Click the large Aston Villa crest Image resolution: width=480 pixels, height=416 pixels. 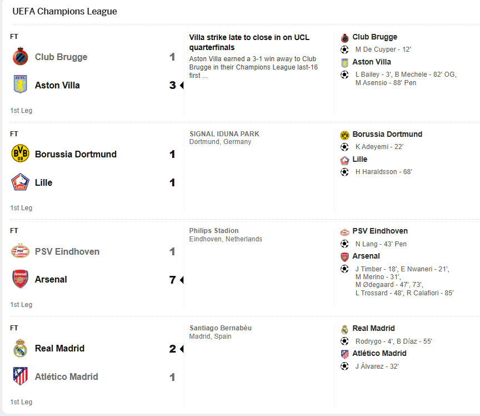[20, 84]
